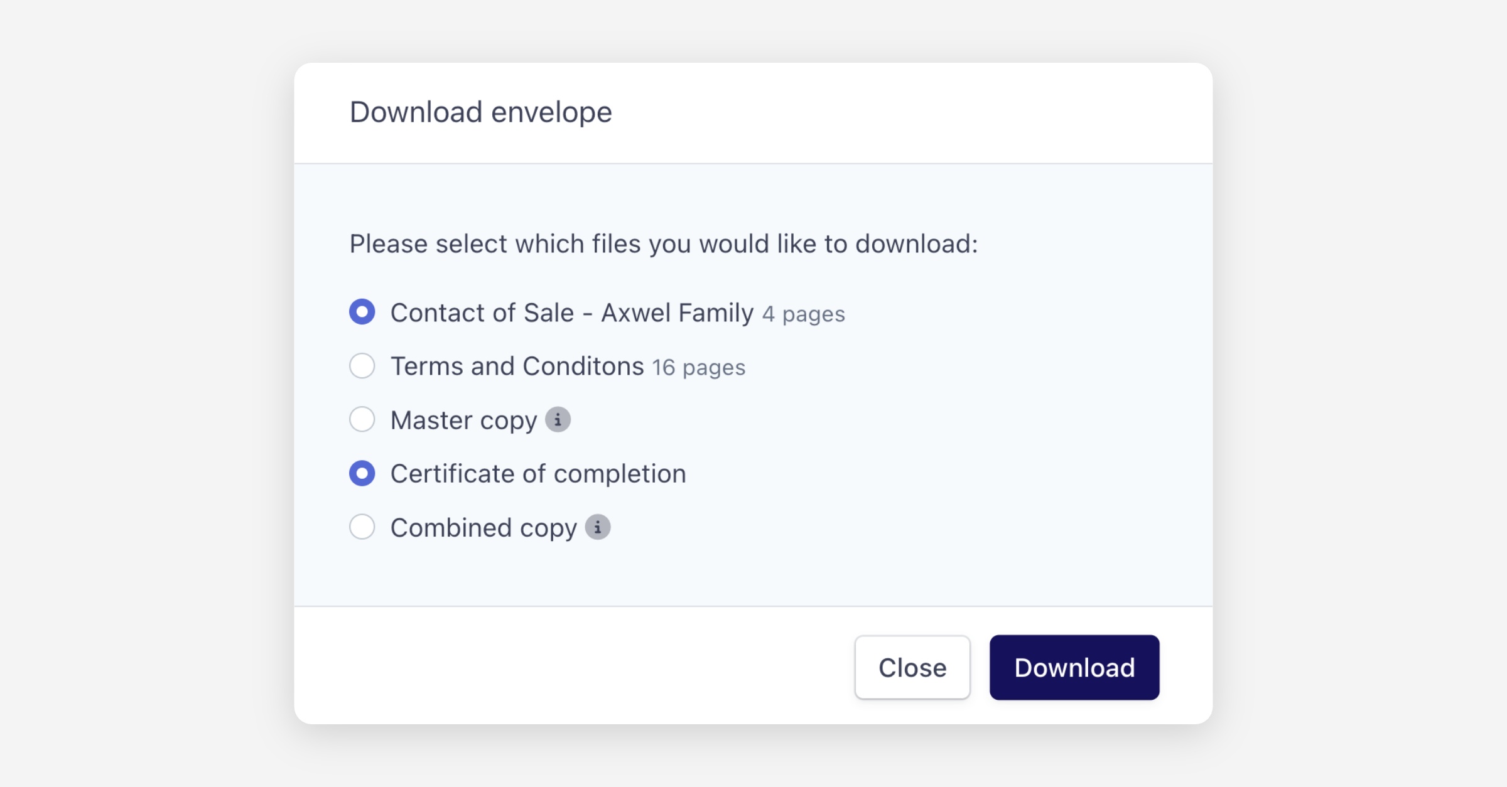
Task: Open the Master copy info icon
Action: [558, 420]
